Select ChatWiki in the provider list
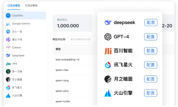The height and width of the screenshot is (107, 178). (25, 15)
